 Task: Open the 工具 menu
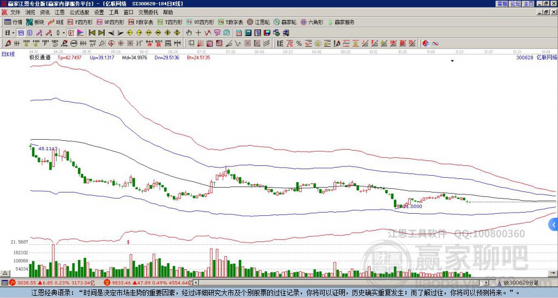(114, 13)
